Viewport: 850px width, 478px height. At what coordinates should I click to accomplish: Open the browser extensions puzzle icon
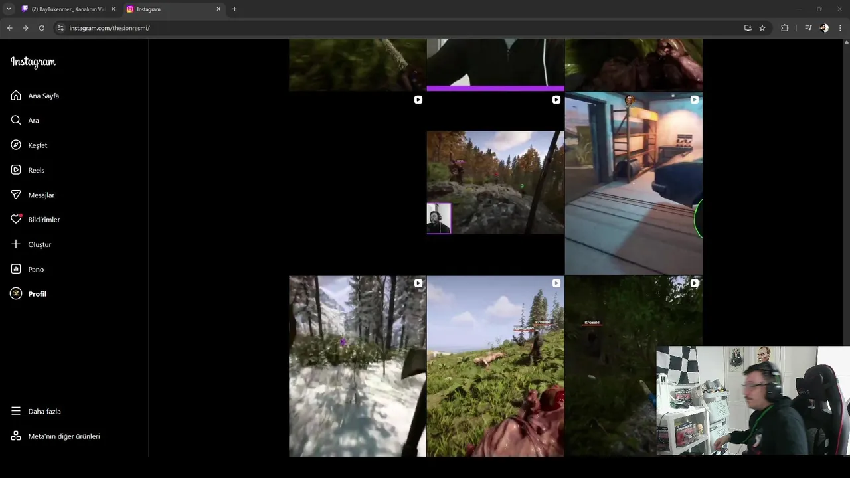click(784, 28)
